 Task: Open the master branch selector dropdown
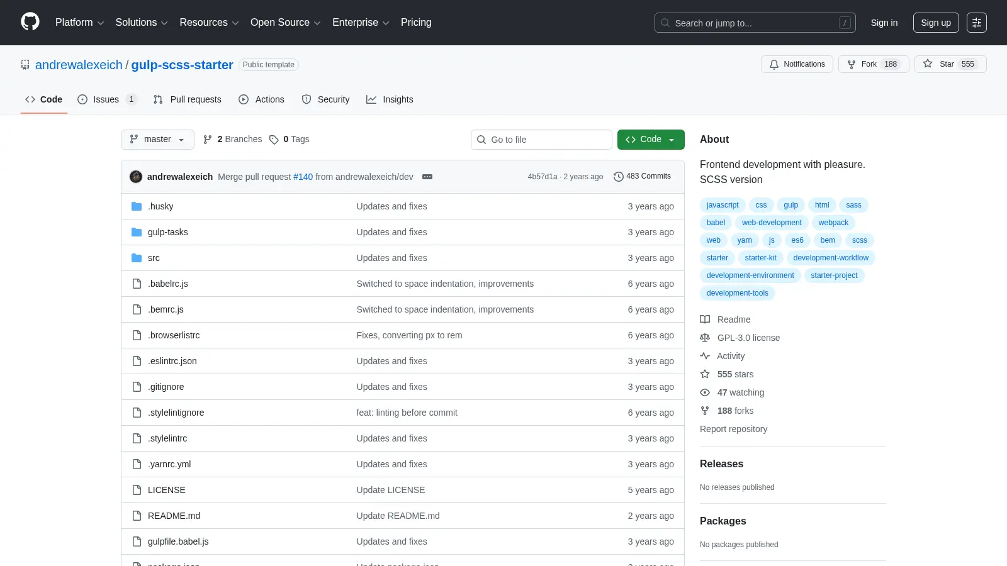click(157, 140)
